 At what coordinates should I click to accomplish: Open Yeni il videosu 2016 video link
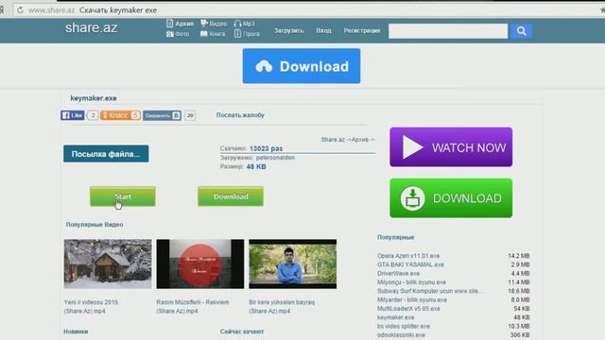point(91,306)
